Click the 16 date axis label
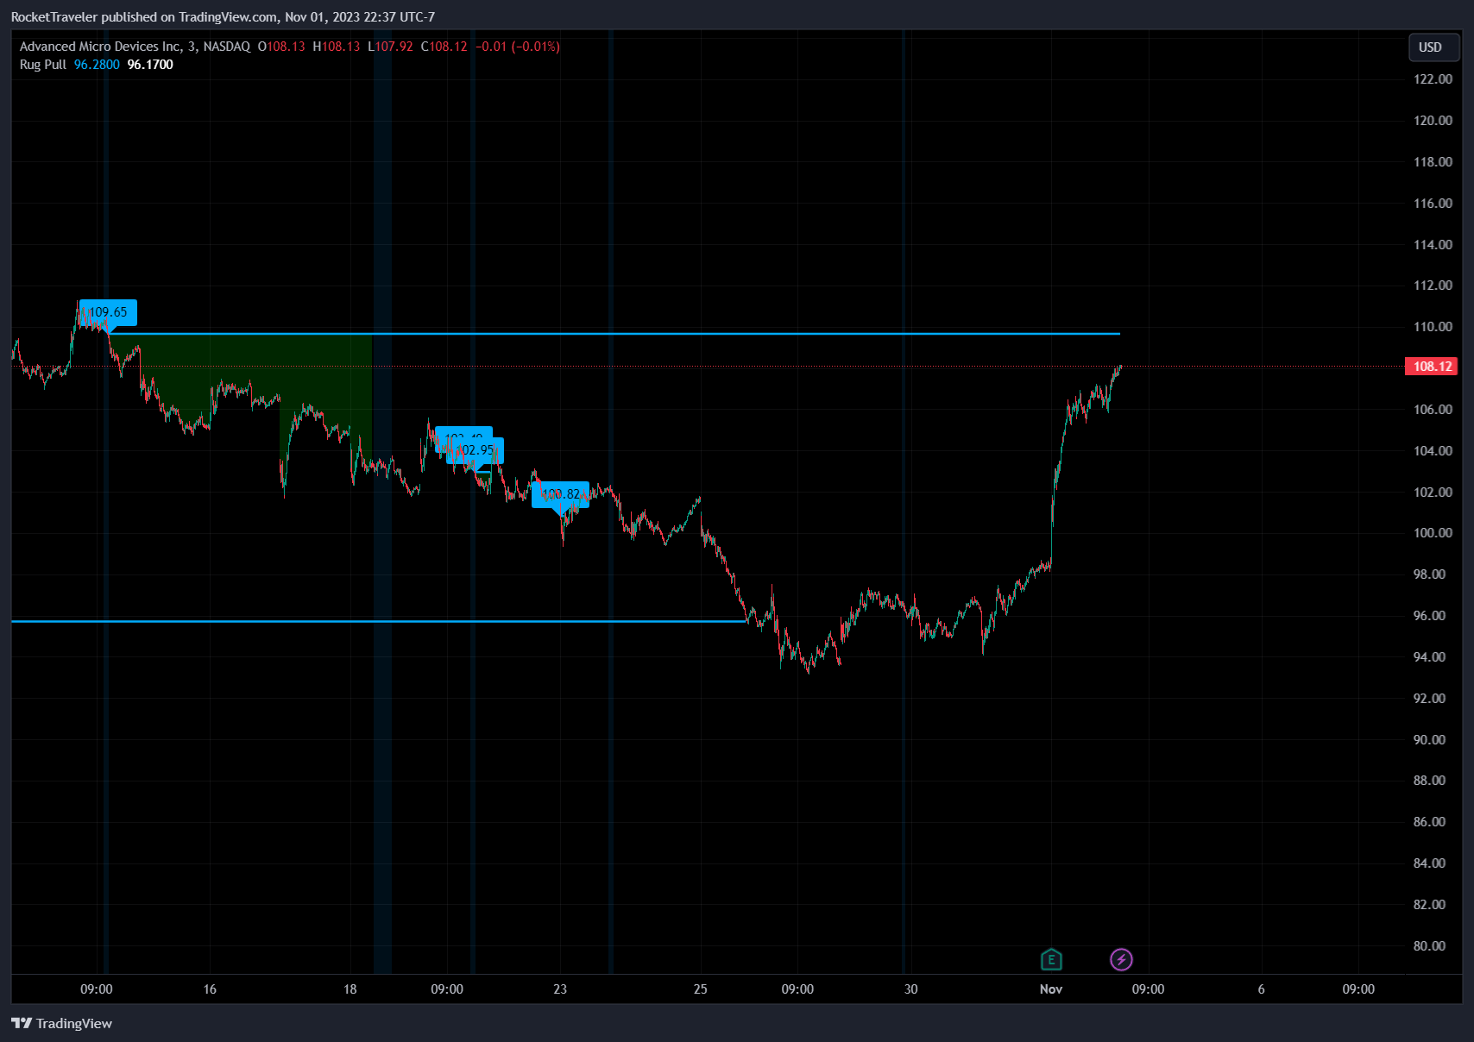This screenshot has height=1042, width=1474. 210,989
